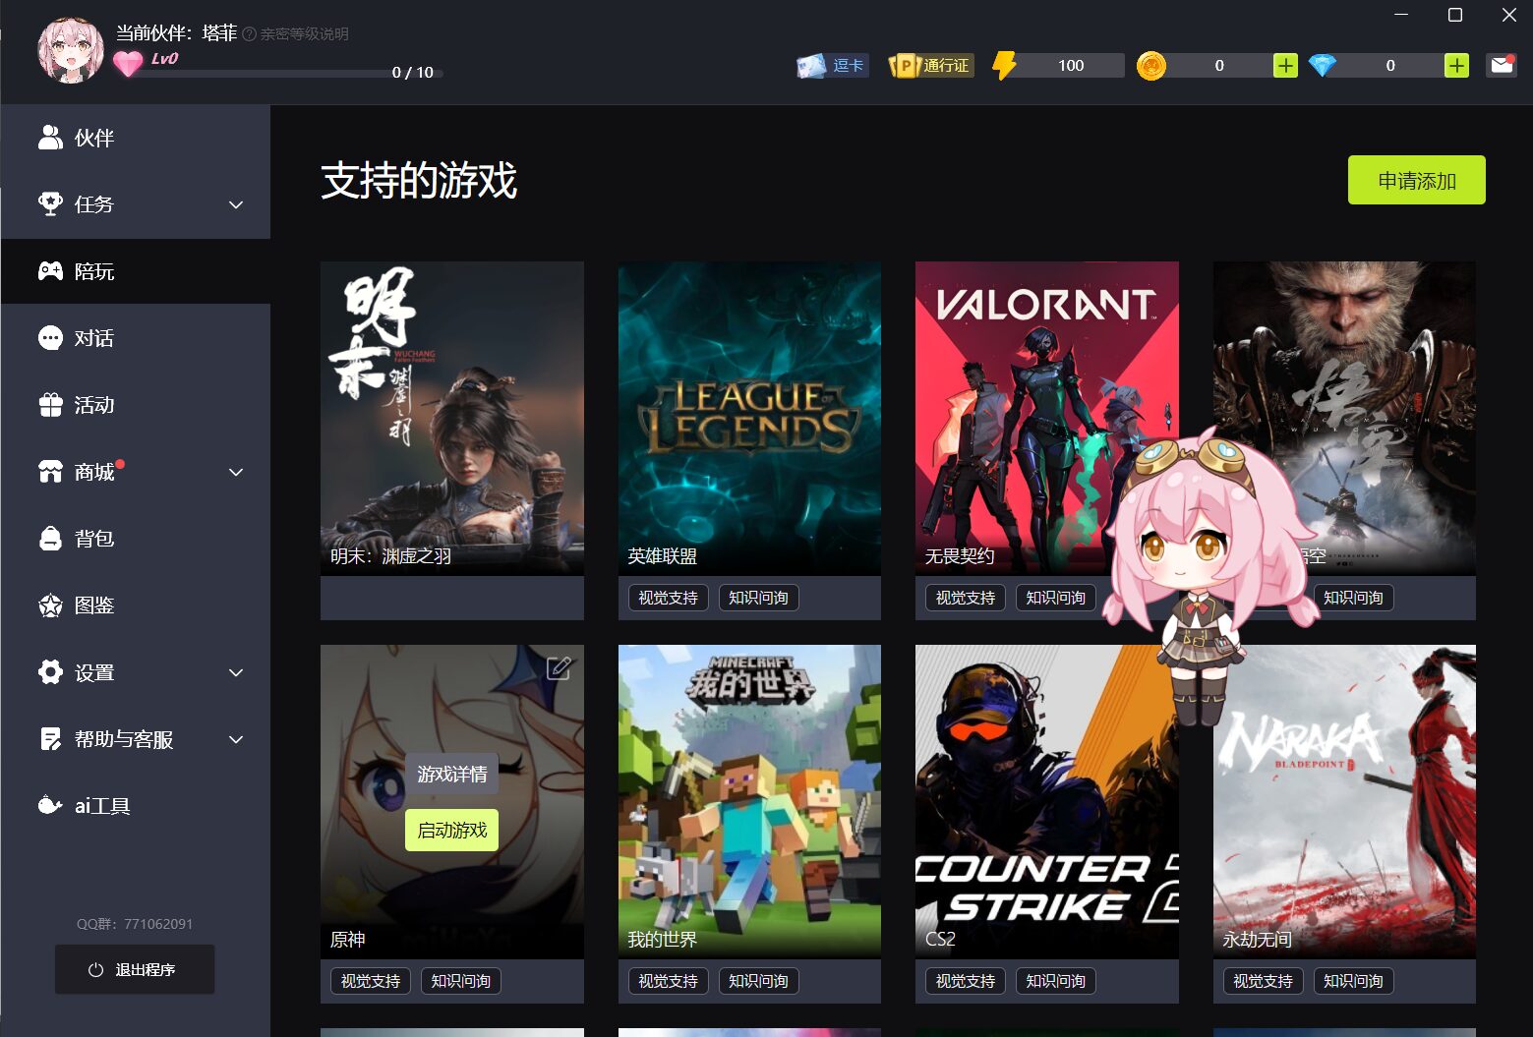Click 知识问询 tag under 我的世界
The width and height of the screenshot is (1533, 1037).
[x=758, y=981]
